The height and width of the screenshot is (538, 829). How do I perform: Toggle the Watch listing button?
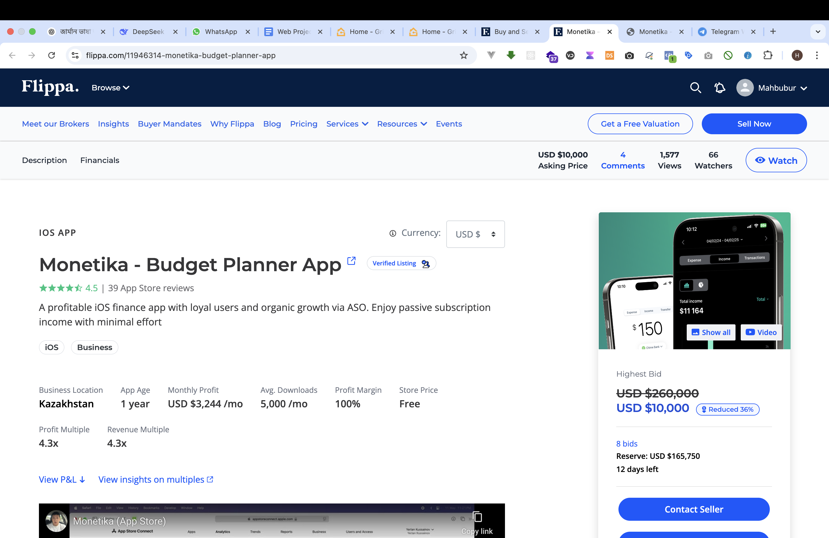pyautogui.click(x=776, y=161)
